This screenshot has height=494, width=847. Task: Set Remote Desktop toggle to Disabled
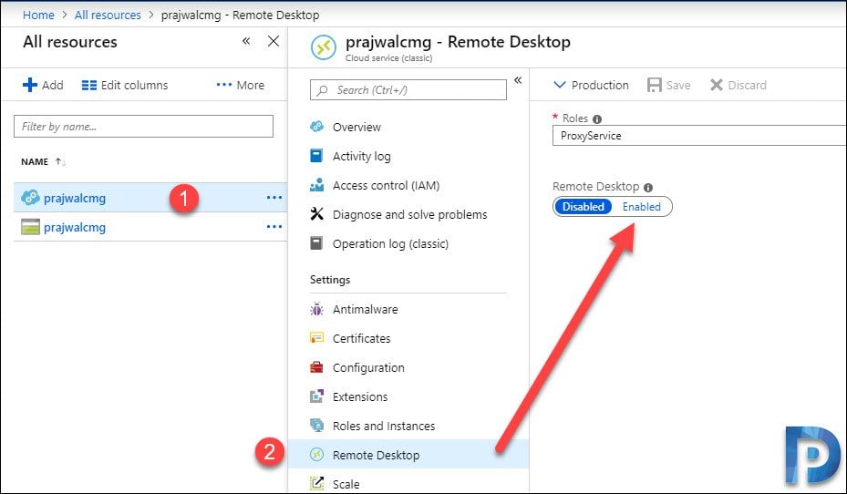(x=583, y=206)
